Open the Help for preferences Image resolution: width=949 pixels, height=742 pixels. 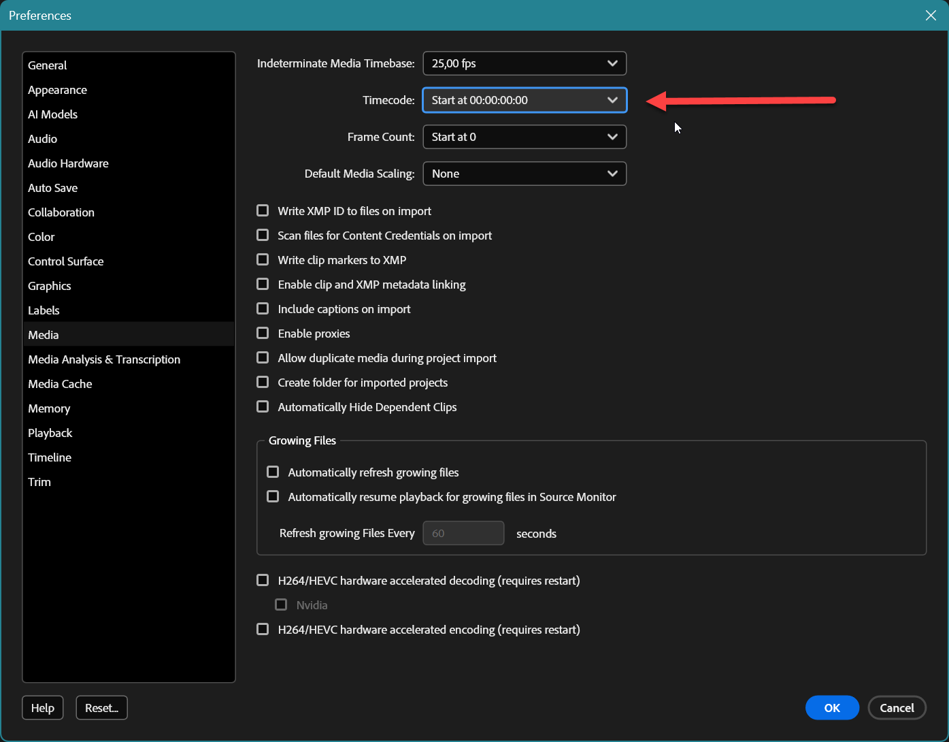42,708
